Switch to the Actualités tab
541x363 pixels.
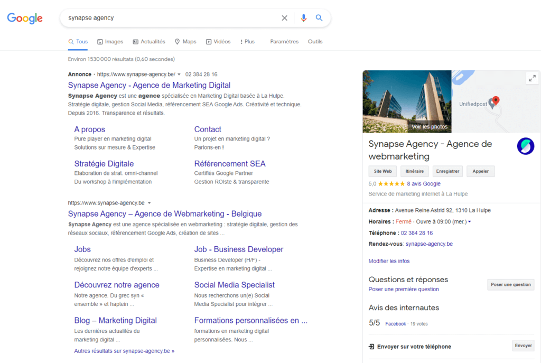coord(149,41)
